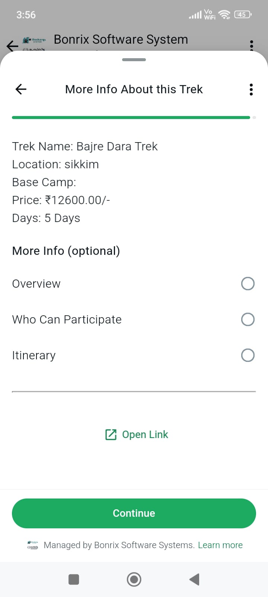Tap the small Bonrix logo in footer
Screen dimensions: 268x597
click(33, 545)
